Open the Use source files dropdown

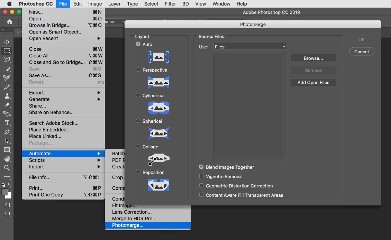click(250, 47)
